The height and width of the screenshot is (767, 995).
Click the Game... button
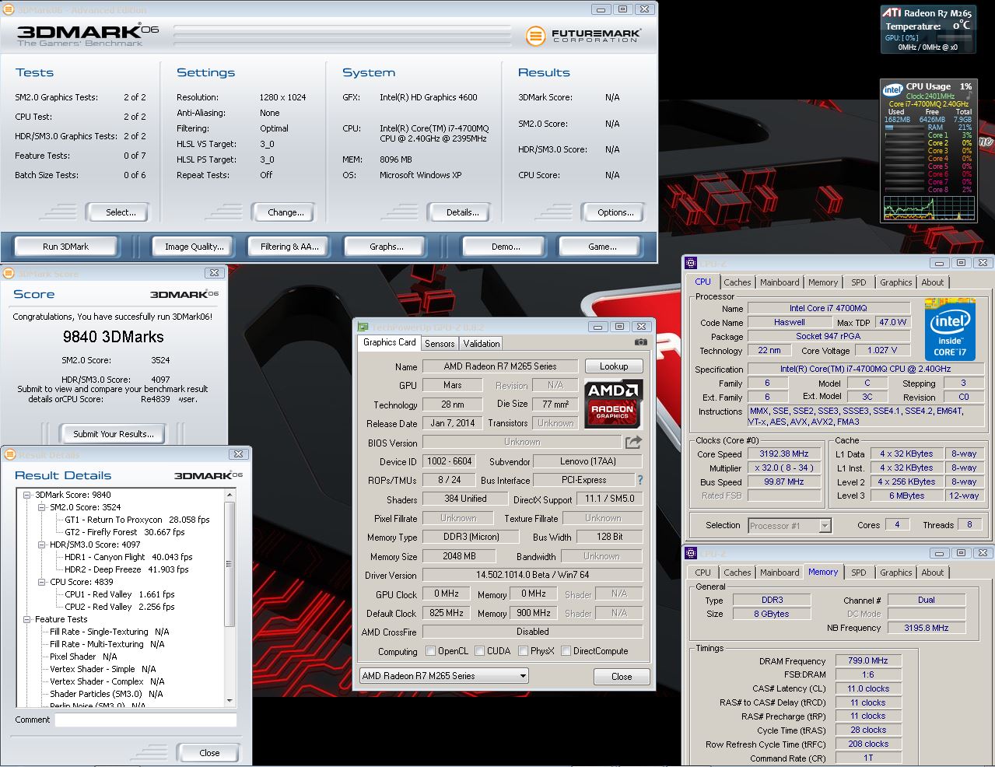(602, 247)
